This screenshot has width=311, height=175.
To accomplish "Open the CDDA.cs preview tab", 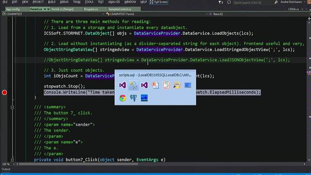I will [294, 9].
